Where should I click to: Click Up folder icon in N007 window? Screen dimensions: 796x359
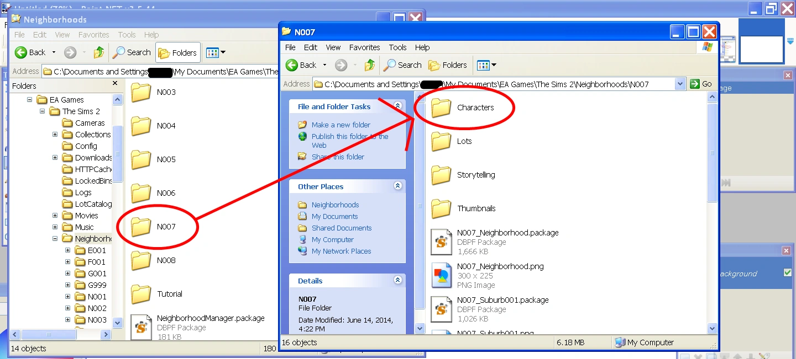point(370,65)
